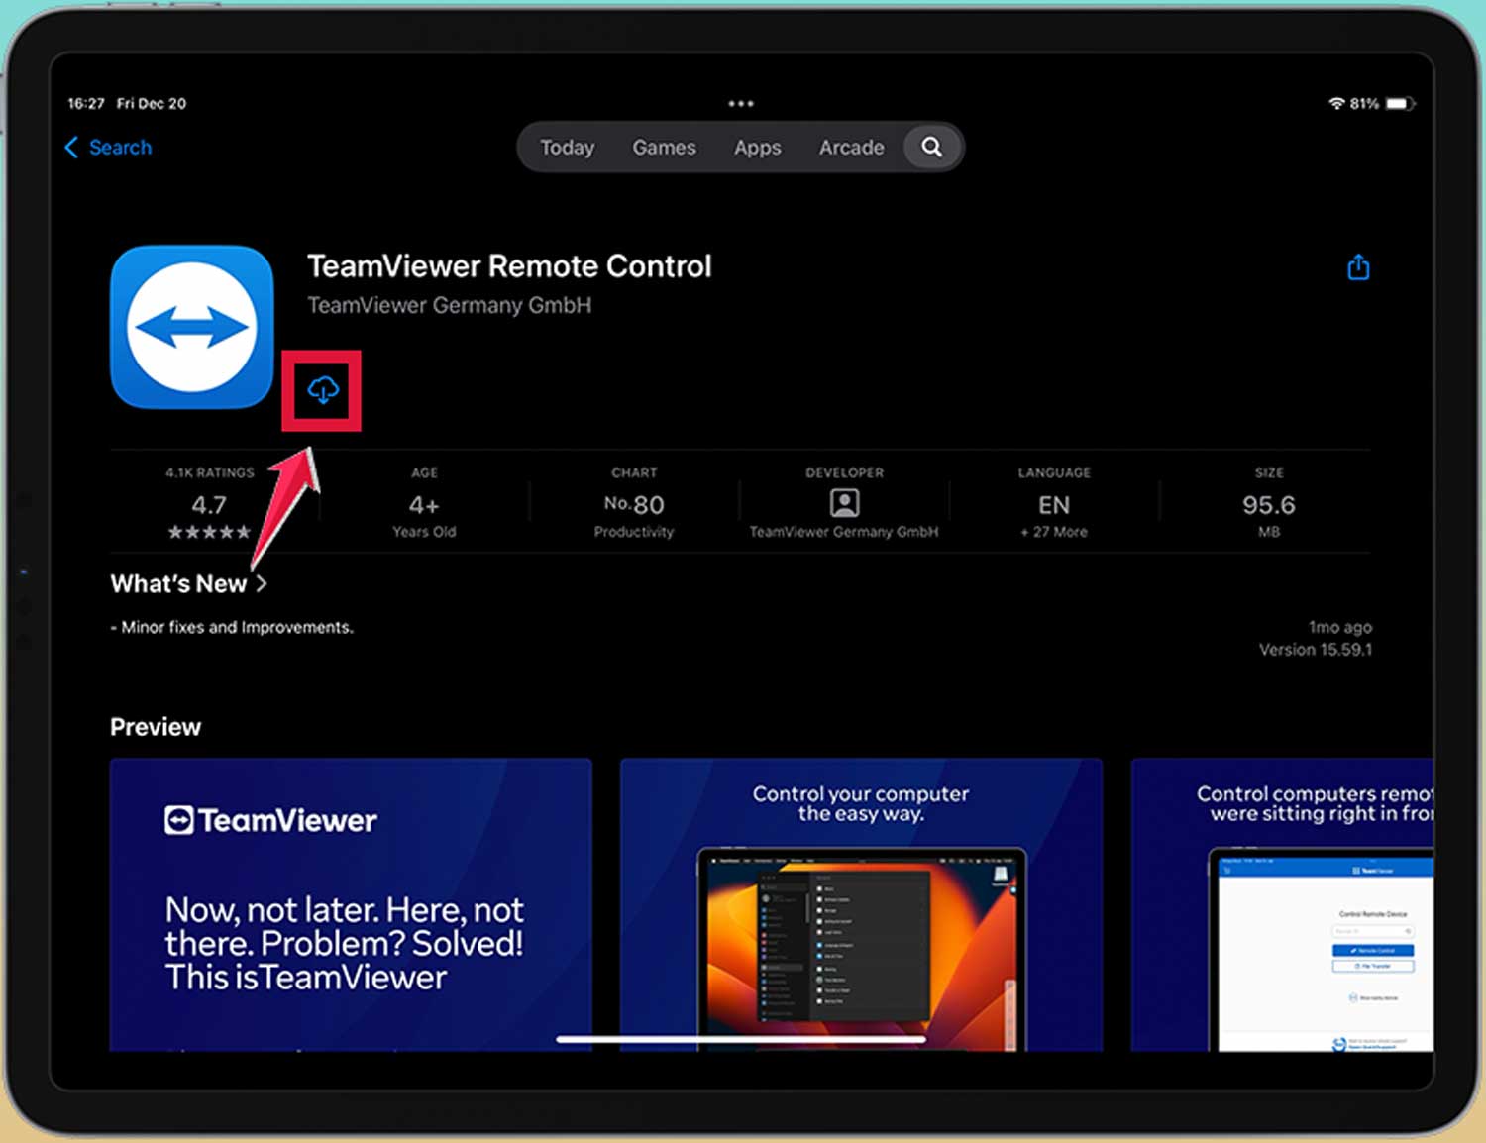Viewport: 1486px width, 1143px height.
Task: Switch to the Games tab
Action: click(x=664, y=147)
